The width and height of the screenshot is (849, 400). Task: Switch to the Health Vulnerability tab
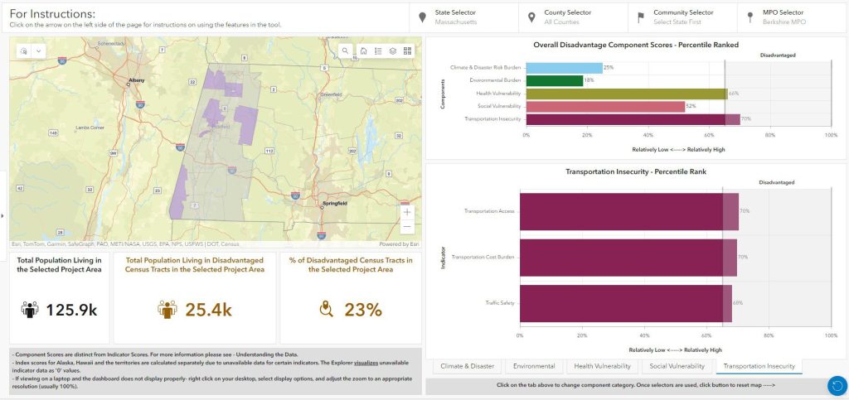click(602, 366)
